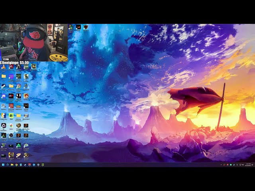This screenshot has height=191, width=255.
Task: Show hidden system tray icons
Action: 221,165
